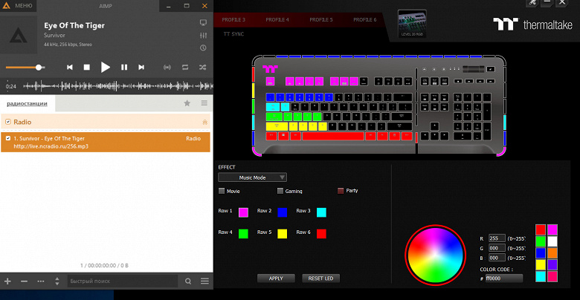This screenshot has width=580, height=300.
Task: Switch to PROFILE 4 tab
Action: coord(277,19)
